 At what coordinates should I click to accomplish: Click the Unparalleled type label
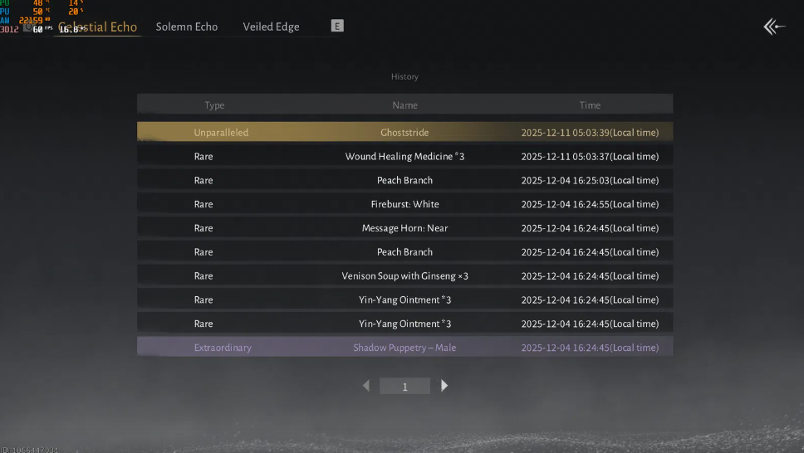pos(221,132)
